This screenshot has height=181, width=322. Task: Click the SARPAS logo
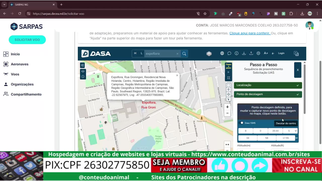26,26
